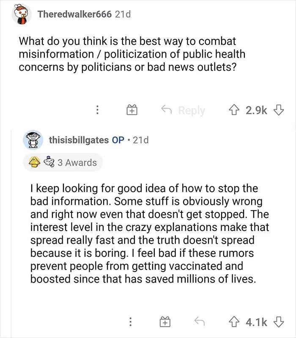This screenshot has height=338, width=296.
Task: Click the 21d timestamp beside thisisbillgates OP
Action: (141, 140)
